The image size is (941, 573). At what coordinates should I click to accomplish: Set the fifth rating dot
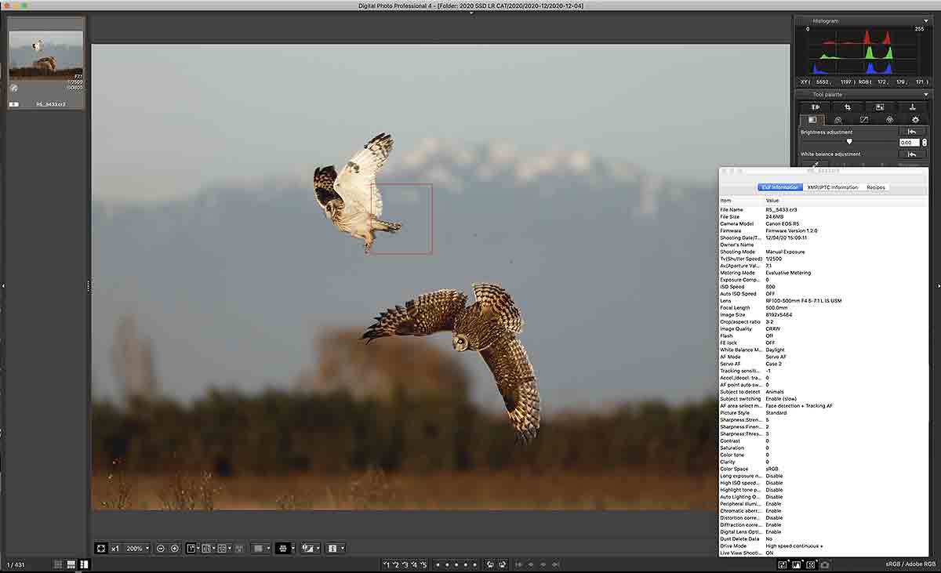click(474, 564)
